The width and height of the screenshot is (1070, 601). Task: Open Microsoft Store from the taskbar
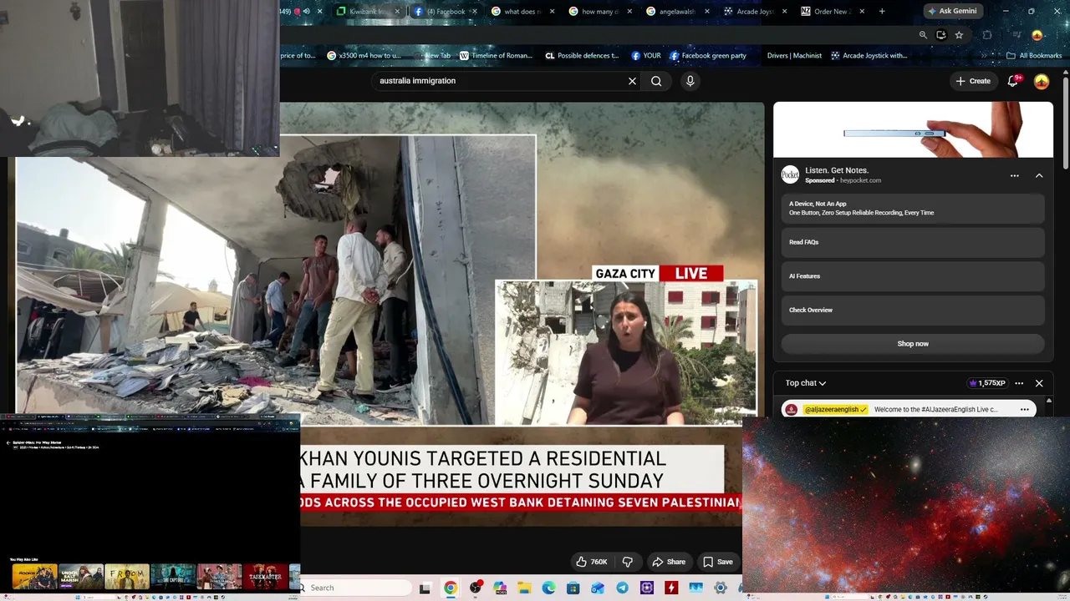coord(573,588)
